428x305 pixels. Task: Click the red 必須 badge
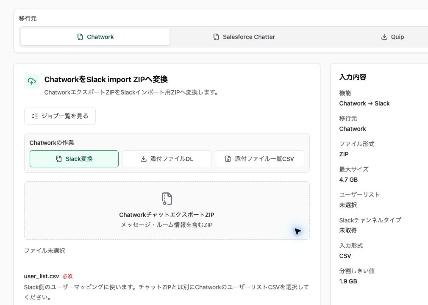pyautogui.click(x=67, y=276)
